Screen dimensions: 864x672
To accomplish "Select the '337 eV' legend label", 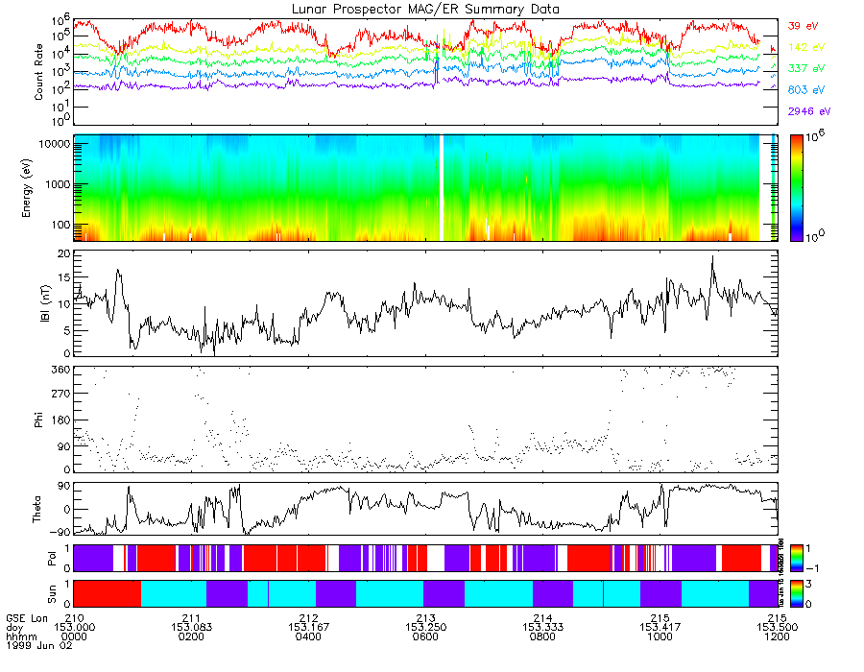I will (806, 68).
